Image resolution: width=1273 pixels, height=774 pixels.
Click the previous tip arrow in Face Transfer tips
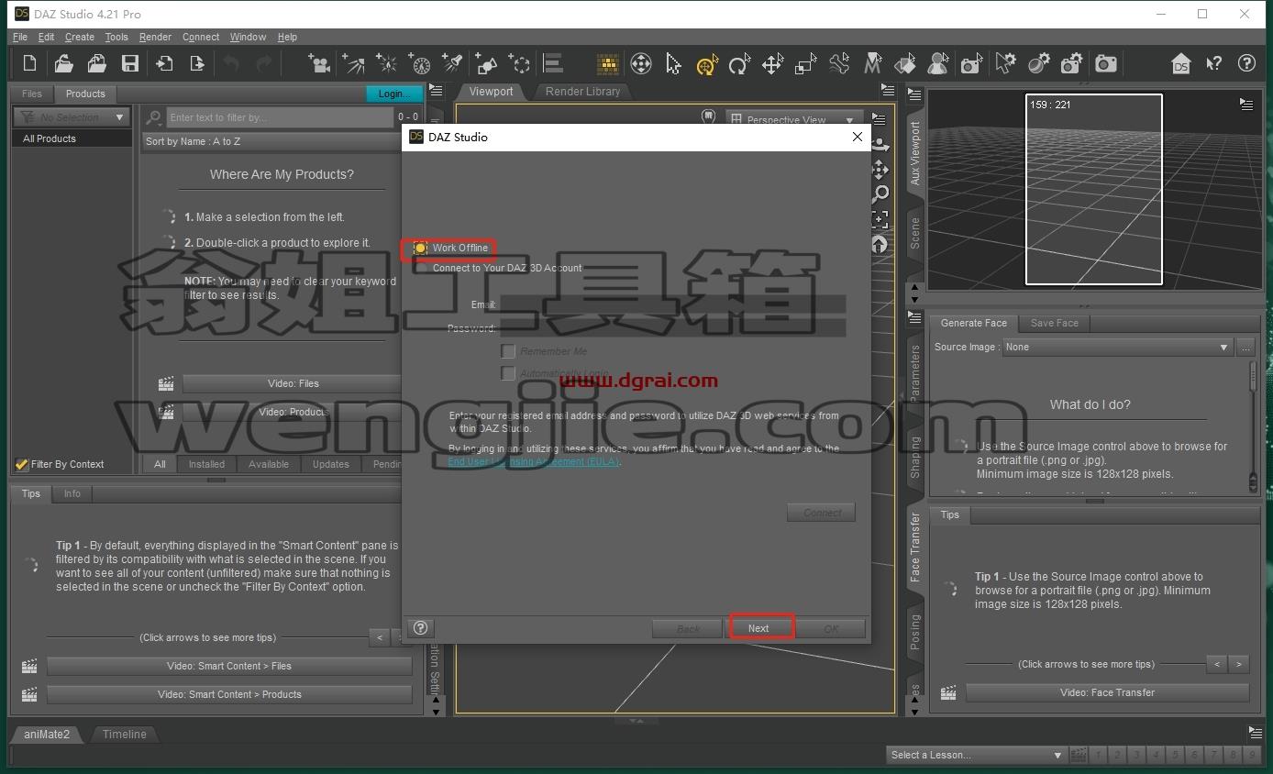click(x=1217, y=664)
